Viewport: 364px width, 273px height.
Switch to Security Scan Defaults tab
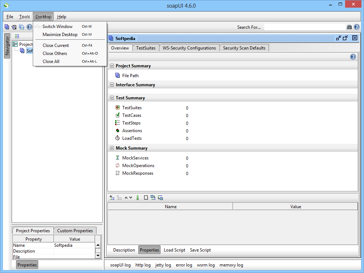(244, 48)
